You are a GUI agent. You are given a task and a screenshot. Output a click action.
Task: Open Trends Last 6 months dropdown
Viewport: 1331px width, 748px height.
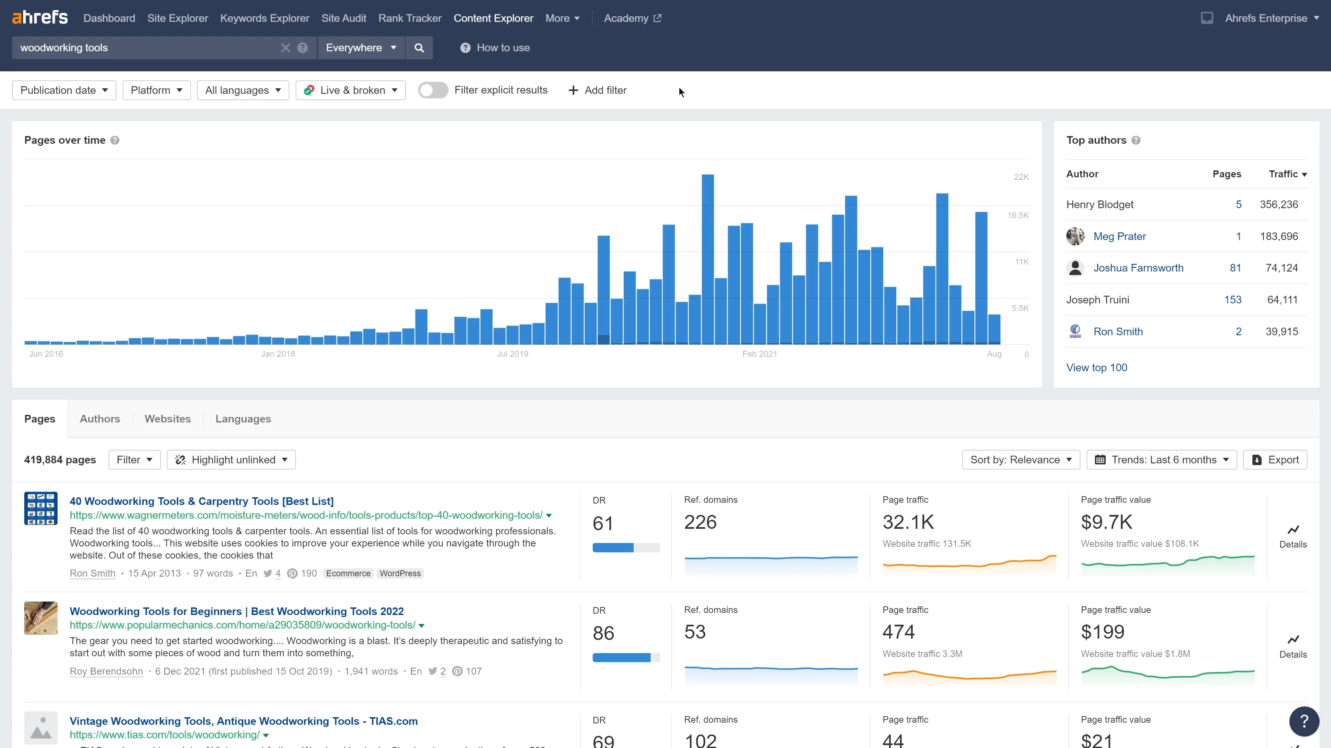click(x=1162, y=460)
